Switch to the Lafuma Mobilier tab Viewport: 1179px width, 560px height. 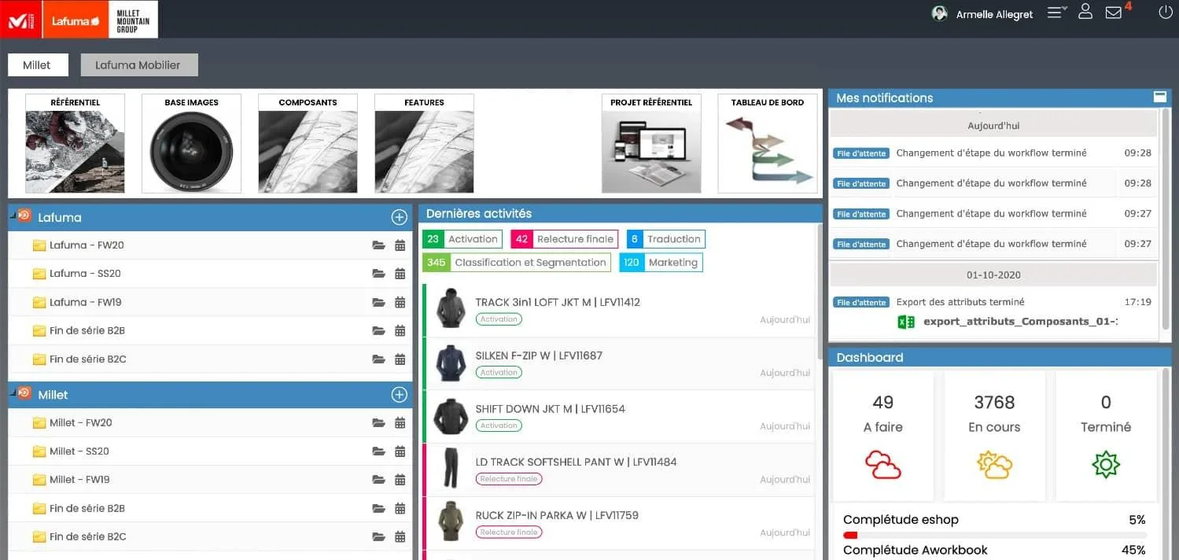click(139, 65)
